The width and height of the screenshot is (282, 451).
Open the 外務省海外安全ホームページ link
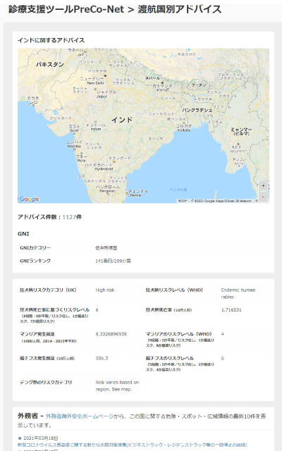pos(80,416)
